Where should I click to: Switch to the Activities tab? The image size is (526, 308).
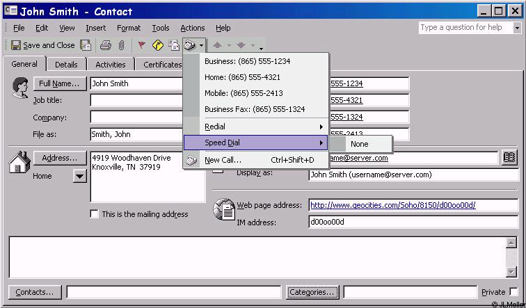coord(111,65)
